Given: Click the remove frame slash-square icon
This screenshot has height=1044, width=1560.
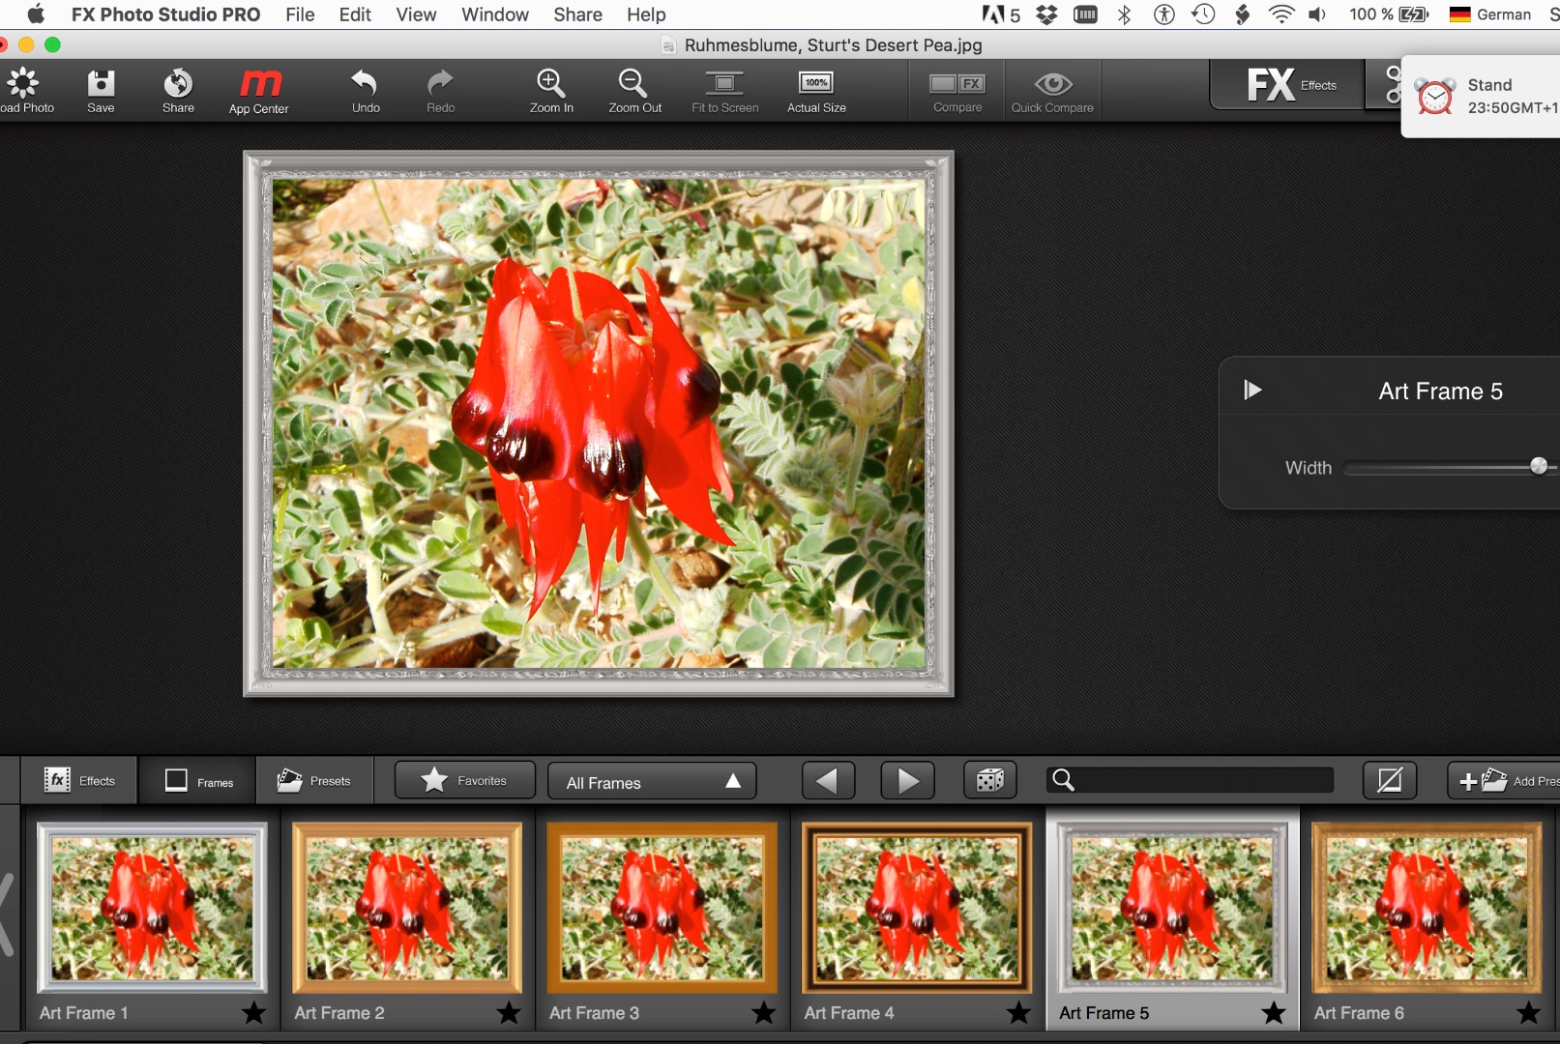Looking at the screenshot, I should tap(1389, 780).
